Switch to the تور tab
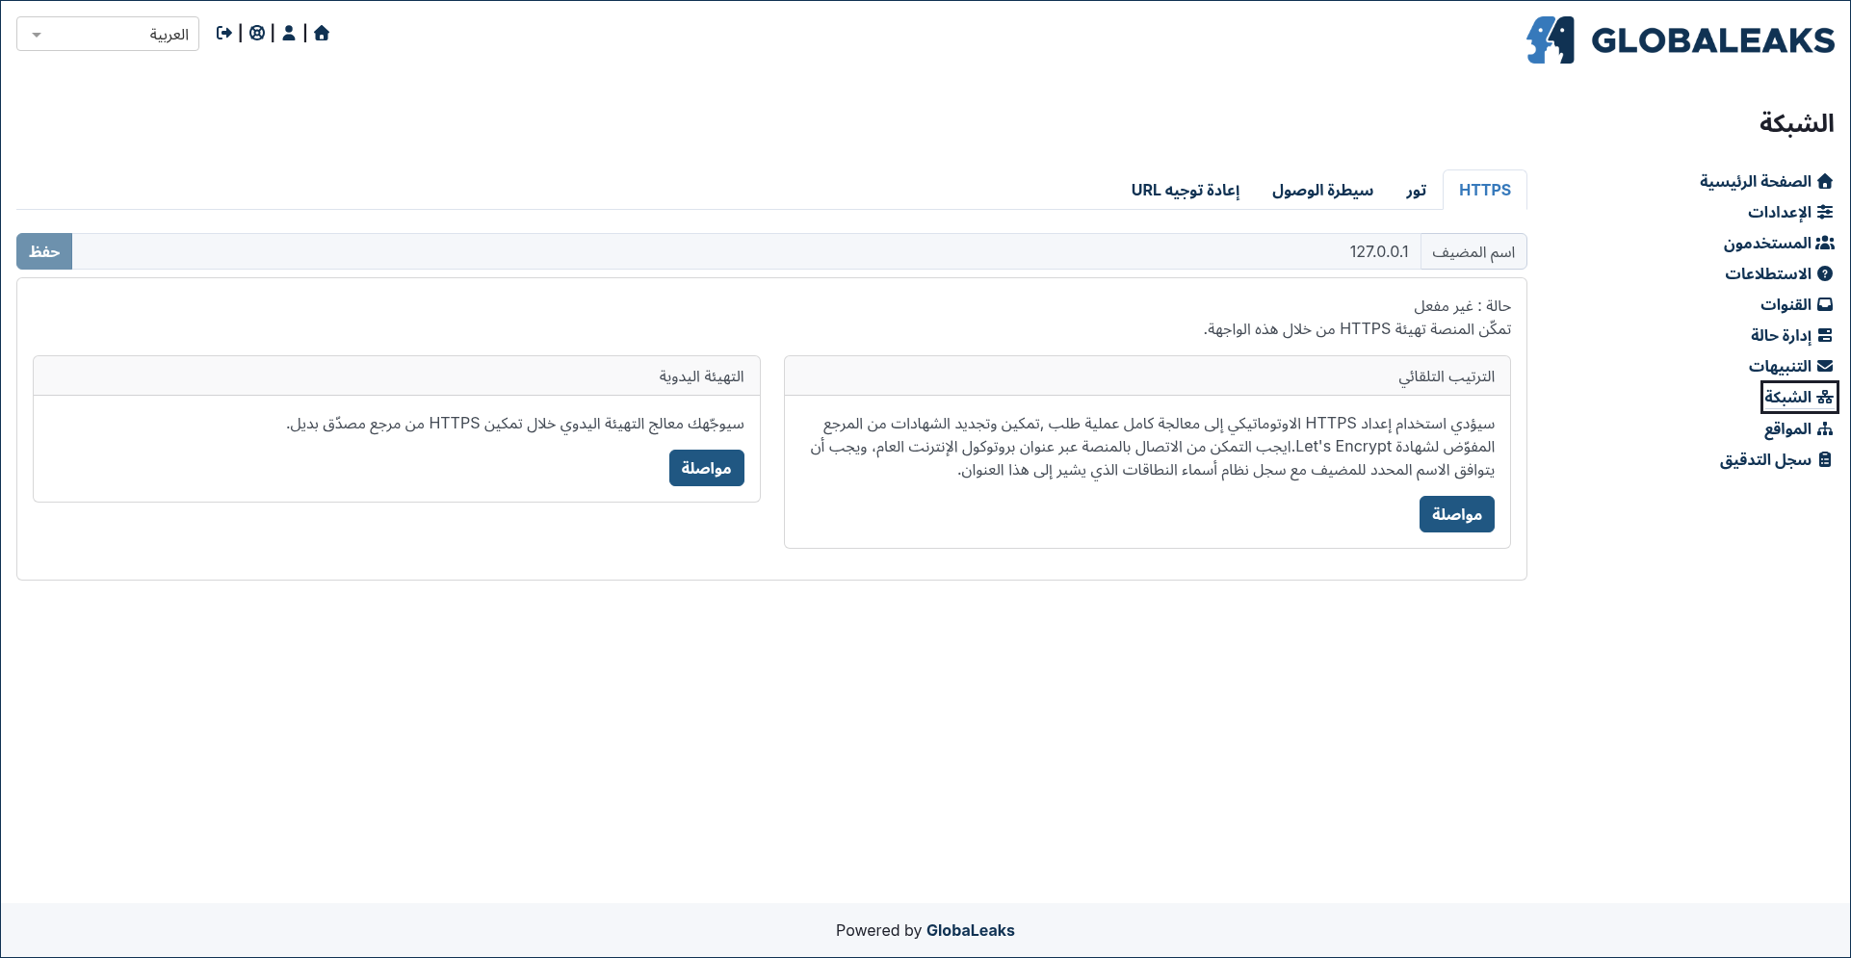1851x958 pixels. pyautogui.click(x=1415, y=190)
